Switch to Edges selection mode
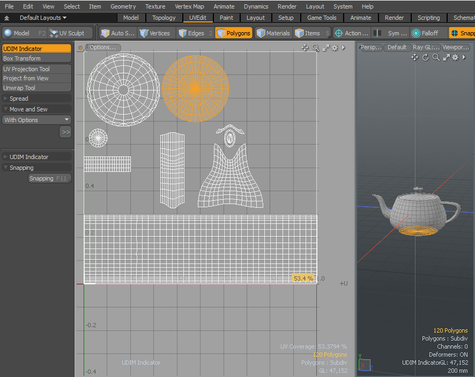Screen dimensions: 475x377 point(191,33)
